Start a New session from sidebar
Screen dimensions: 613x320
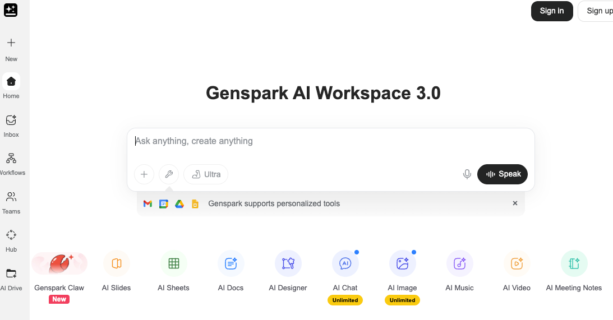(x=11, y=49)
